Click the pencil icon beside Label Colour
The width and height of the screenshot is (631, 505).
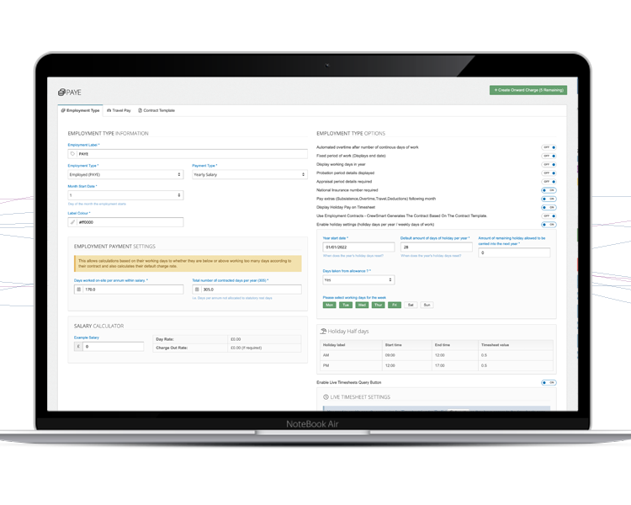point(73,222)
